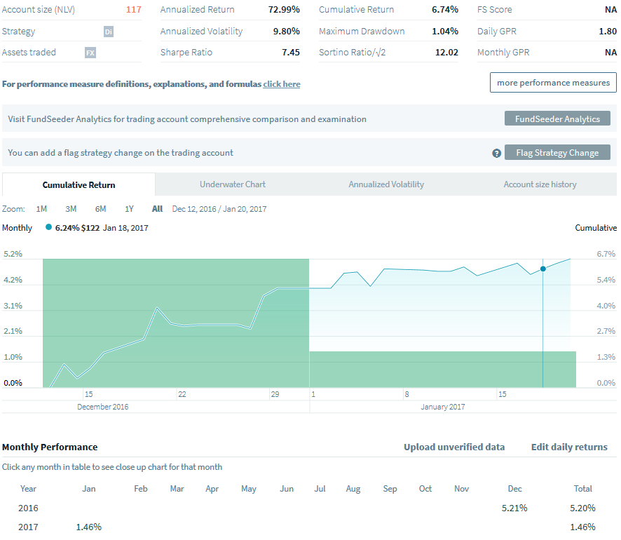Viewport: 621px width, 540px height.
Task: Open the 'click here' definitions link
Action: (x=281, y=84)
